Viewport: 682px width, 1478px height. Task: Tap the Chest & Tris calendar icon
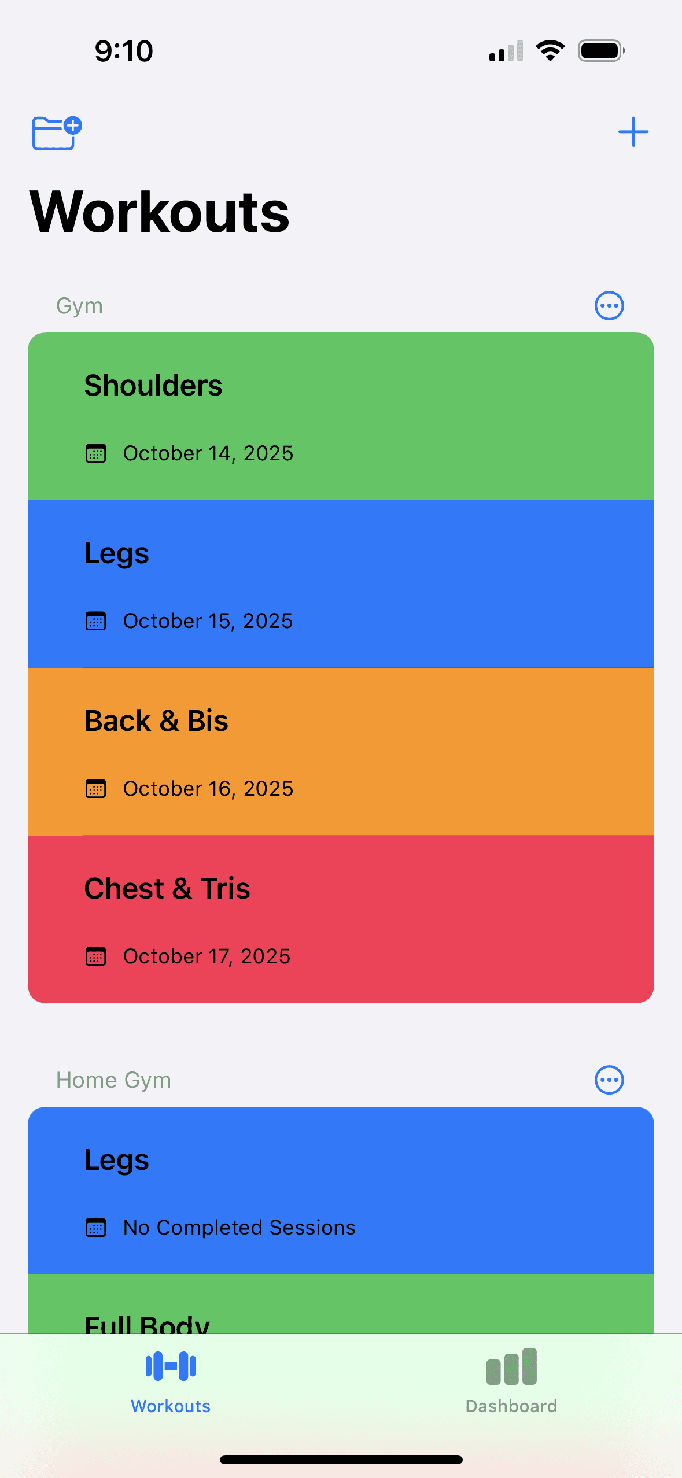pyautogui.click(x=95, y=956)
